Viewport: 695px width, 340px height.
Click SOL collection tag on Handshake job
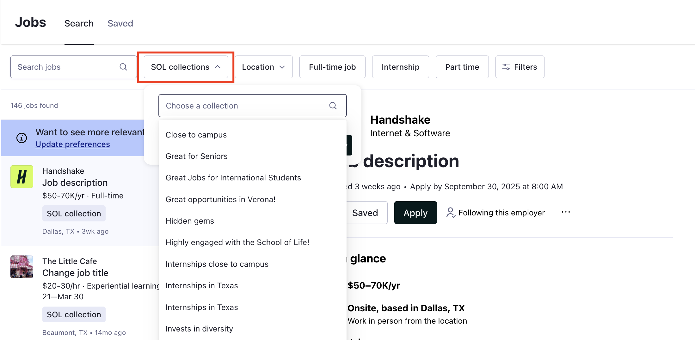pos(74,214)
